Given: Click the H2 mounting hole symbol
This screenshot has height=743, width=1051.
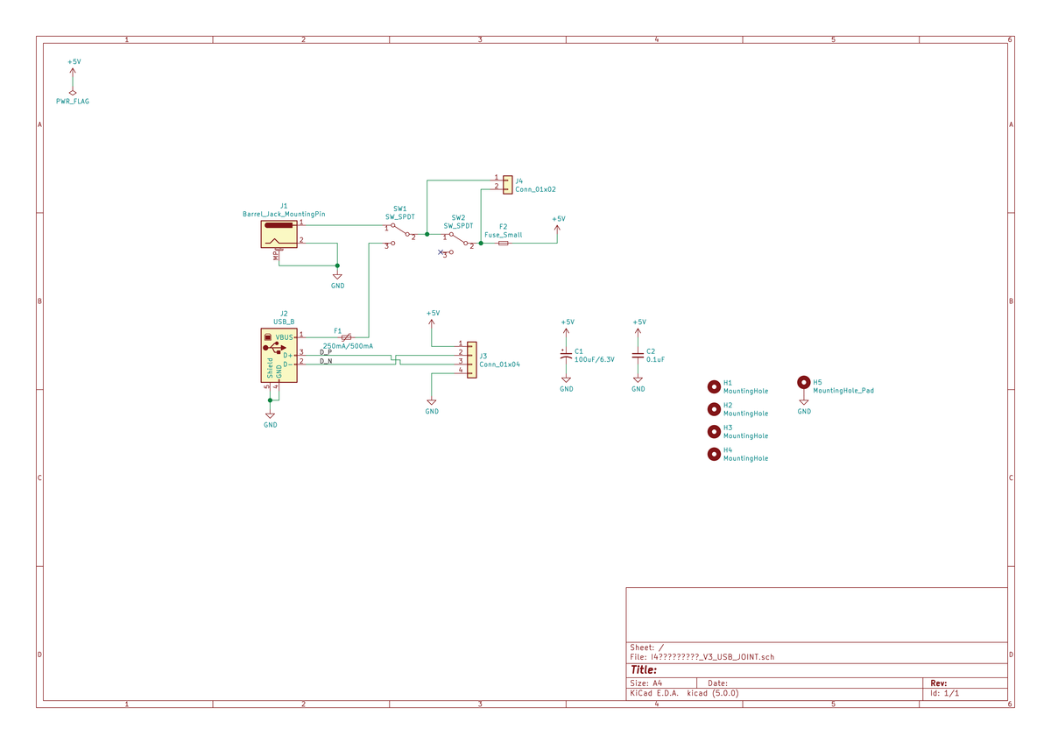Looking at the screenshot, I should [x=714, y=408].
